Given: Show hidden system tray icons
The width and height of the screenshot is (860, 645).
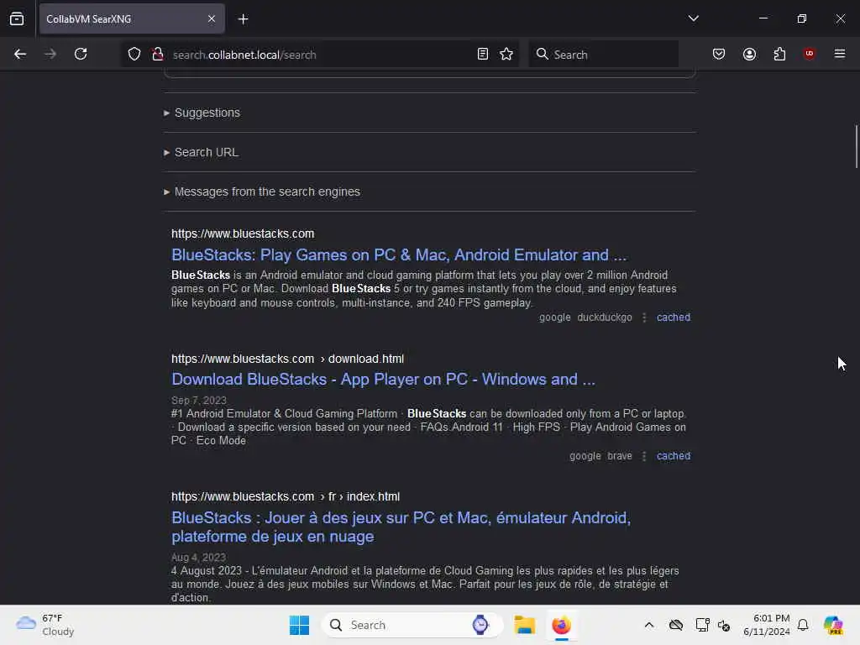Looking at the screenshot, I should [649, 625].
